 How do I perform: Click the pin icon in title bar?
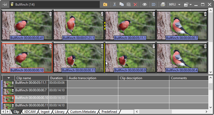click(5, 5)
